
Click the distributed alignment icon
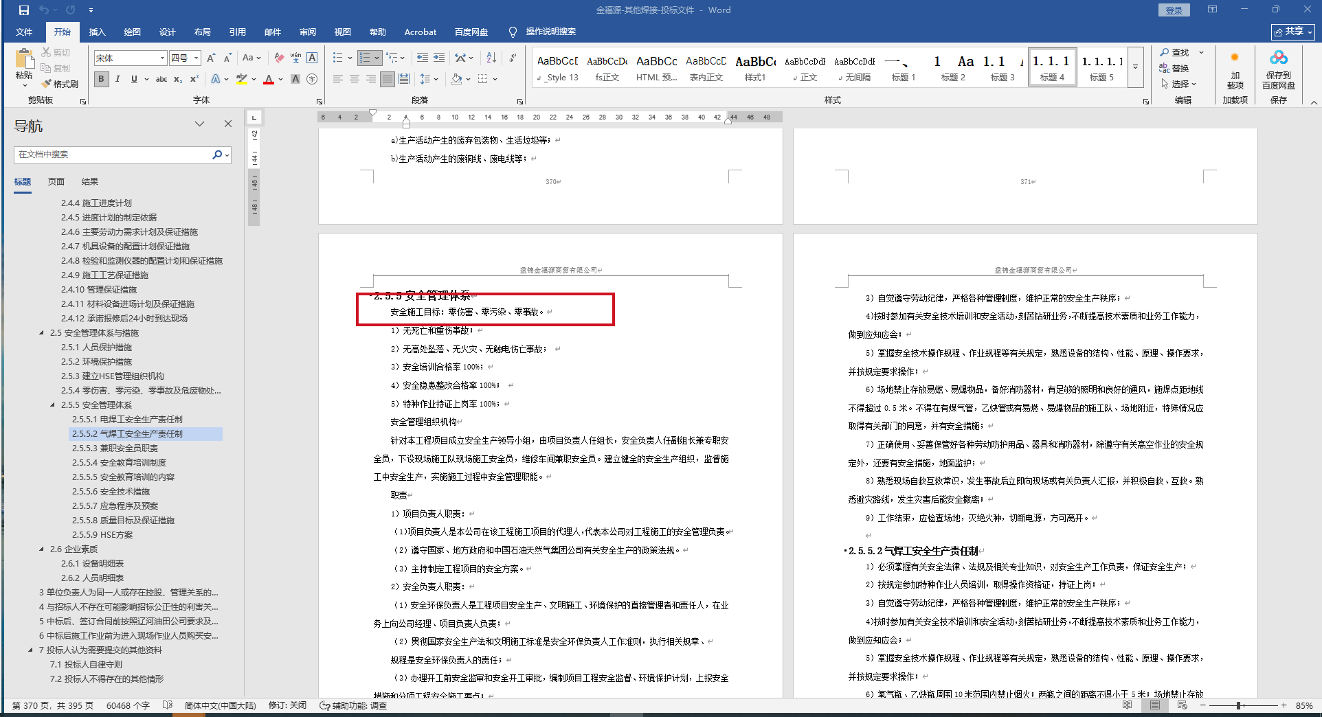[x=404, y=79]
